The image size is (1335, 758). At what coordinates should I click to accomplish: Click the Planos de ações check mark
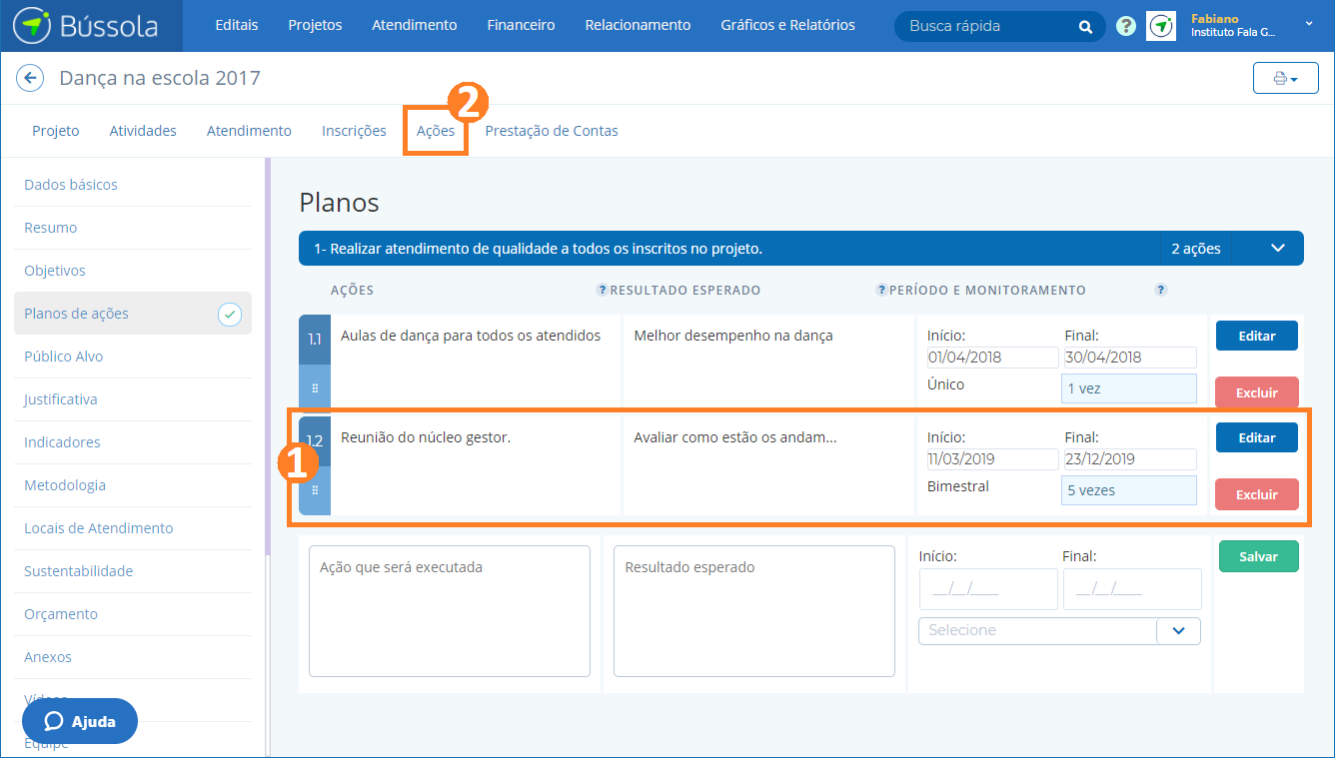230,315
